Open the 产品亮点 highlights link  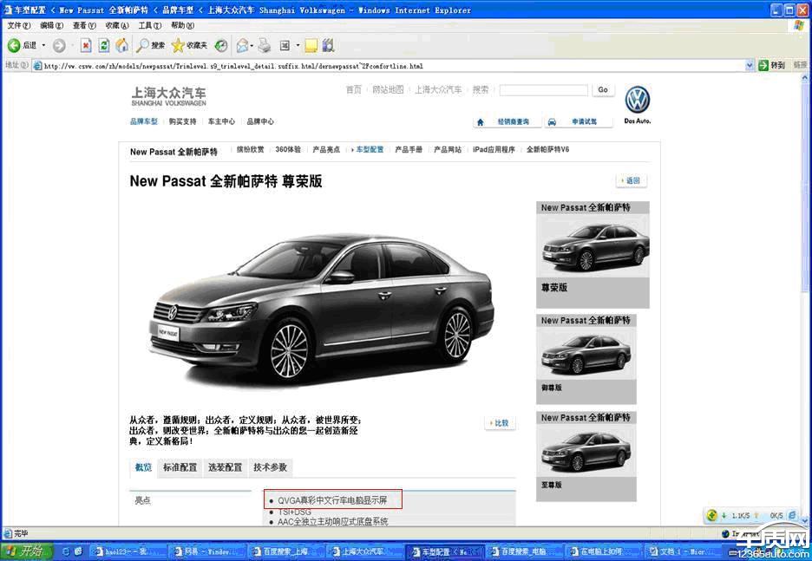point(326,149)
